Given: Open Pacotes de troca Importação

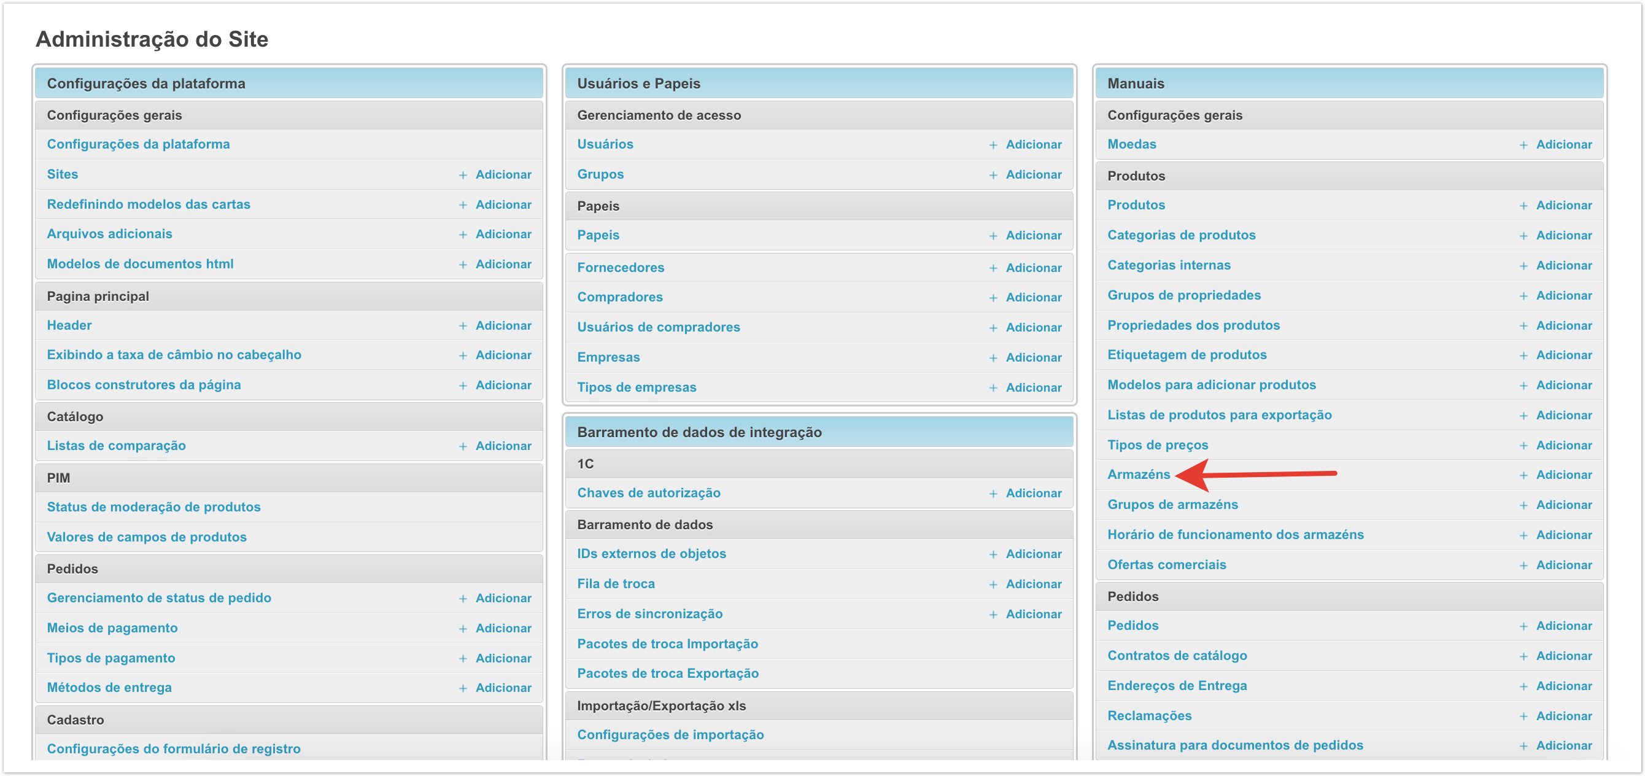Looking at the screenshot, I should click(x=667, y=644).
